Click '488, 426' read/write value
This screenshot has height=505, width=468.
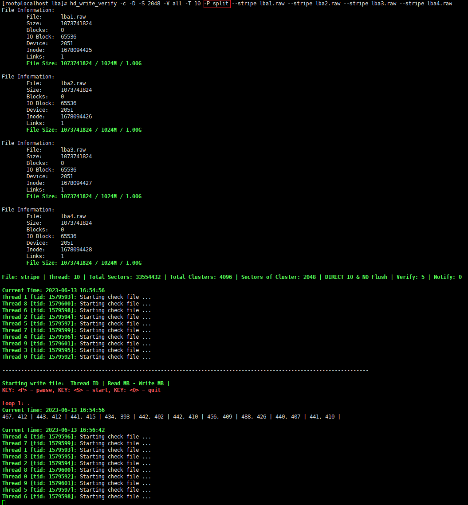(x=254, y=417)
